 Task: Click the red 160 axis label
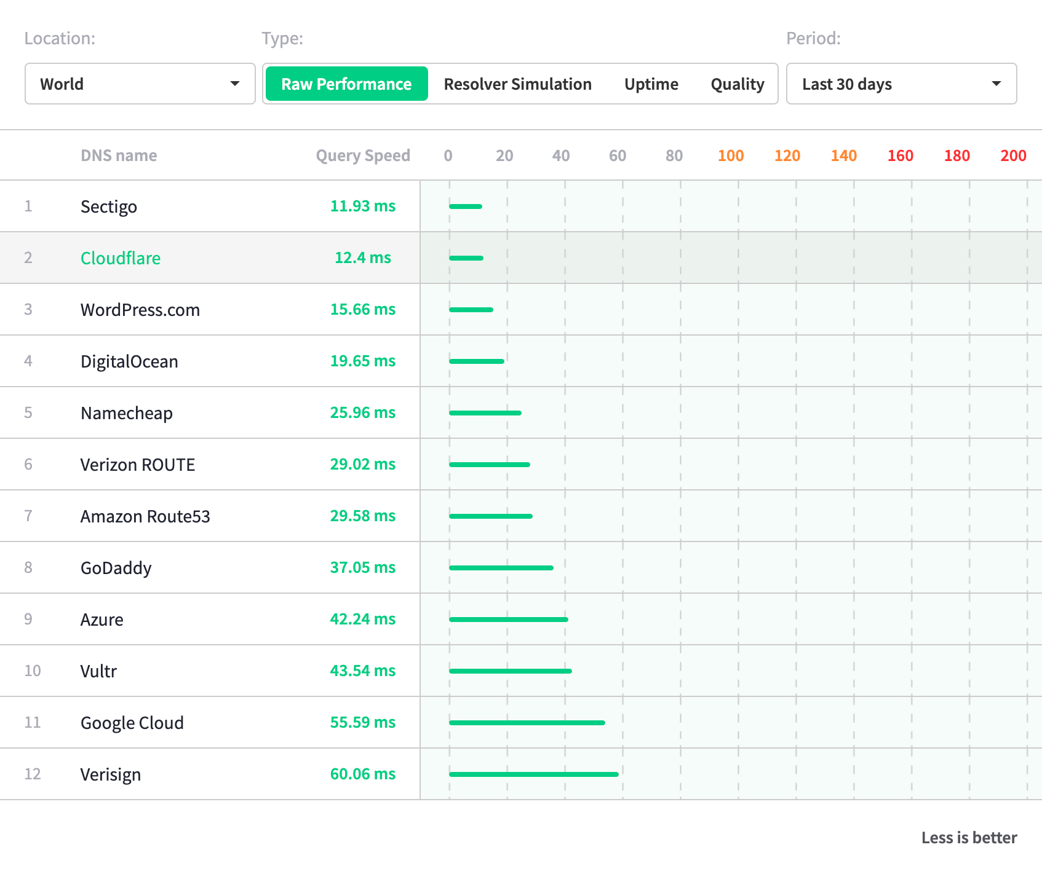[900, 156]
